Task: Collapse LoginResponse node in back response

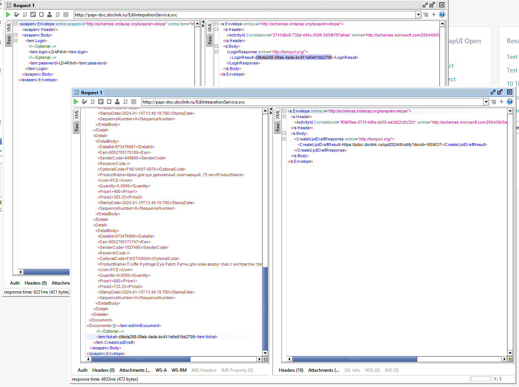Action: (x=216, y=52)
